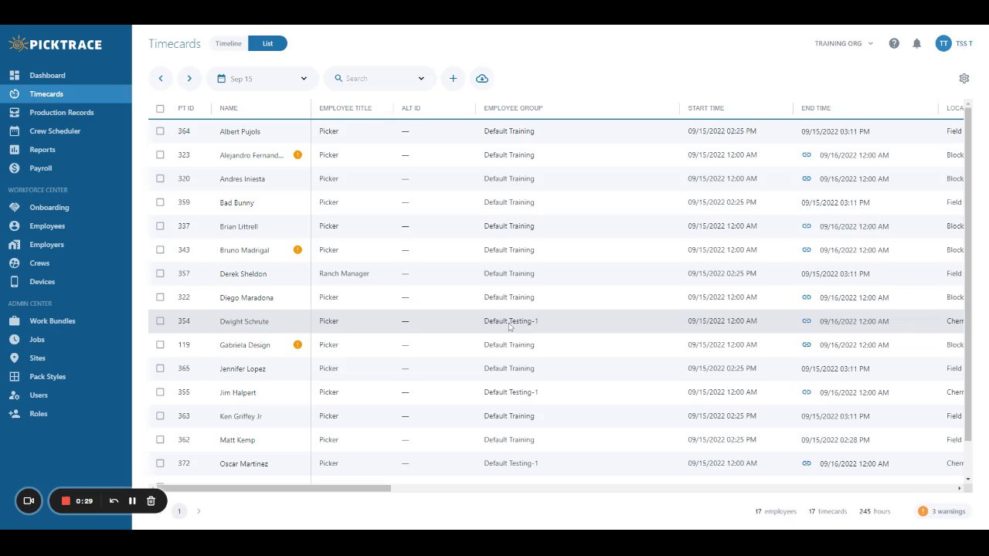Screen dimensions: 989x556
Task: Open the Employees person icon
Action: pos(14,225)
